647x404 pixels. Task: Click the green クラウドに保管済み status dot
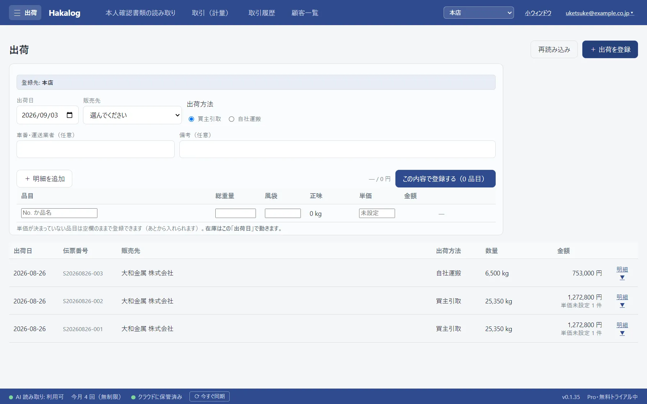[133, 397]
